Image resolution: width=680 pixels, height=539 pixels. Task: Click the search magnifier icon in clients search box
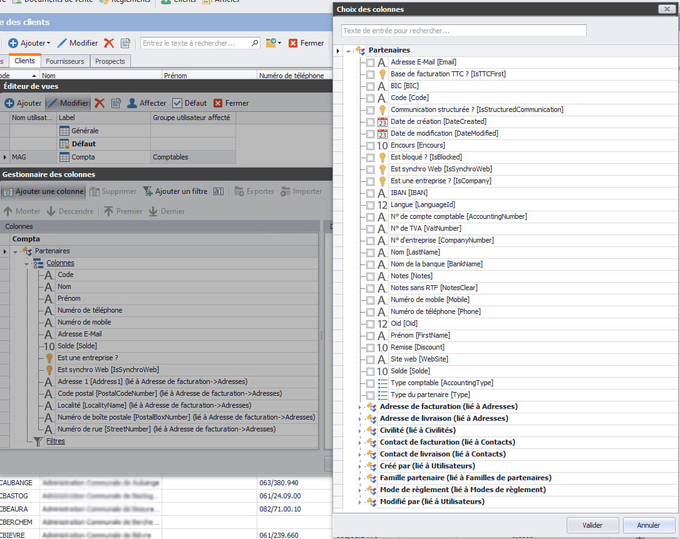click(x=254, y=43)
